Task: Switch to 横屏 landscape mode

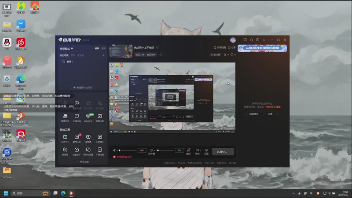Action: click(x=97, y=48)
